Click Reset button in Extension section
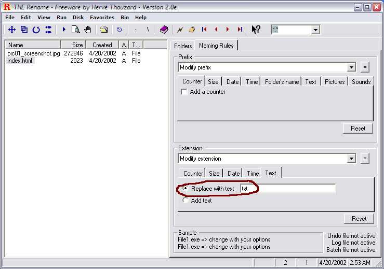The height and width of the screenshot is (269, 384). (359, 219)
